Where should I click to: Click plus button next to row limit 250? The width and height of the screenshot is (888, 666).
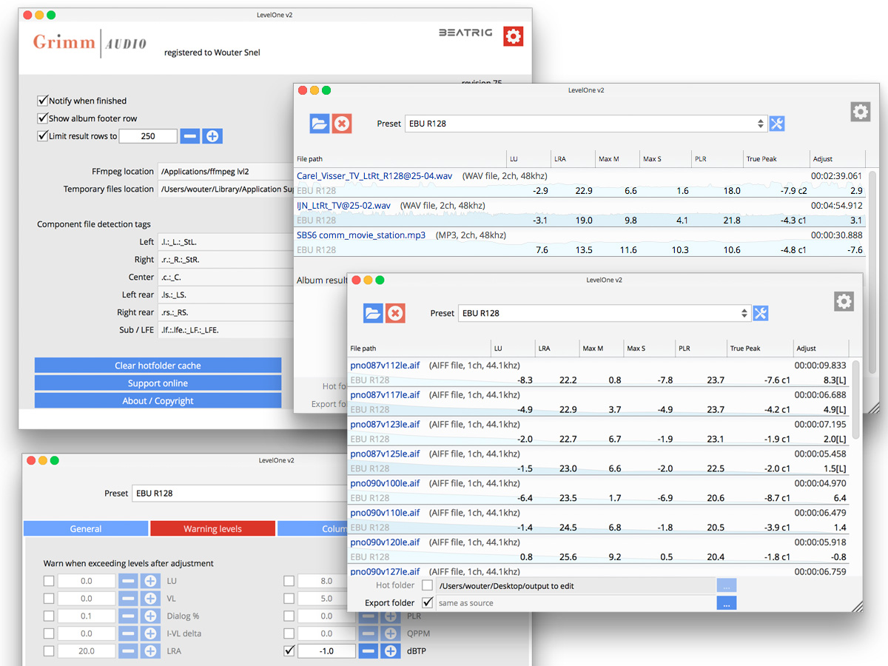click(x=212, y=136)
